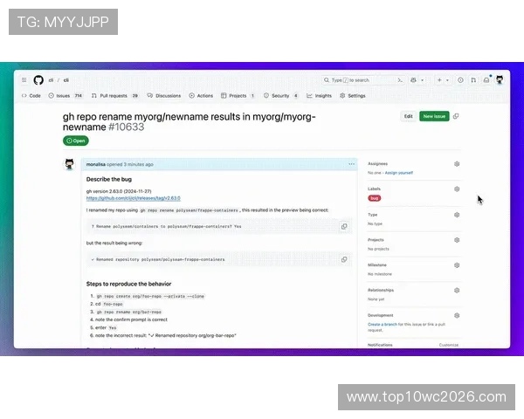Click the Issues count badge 714

pyautogui.click(x=79, y=96)
